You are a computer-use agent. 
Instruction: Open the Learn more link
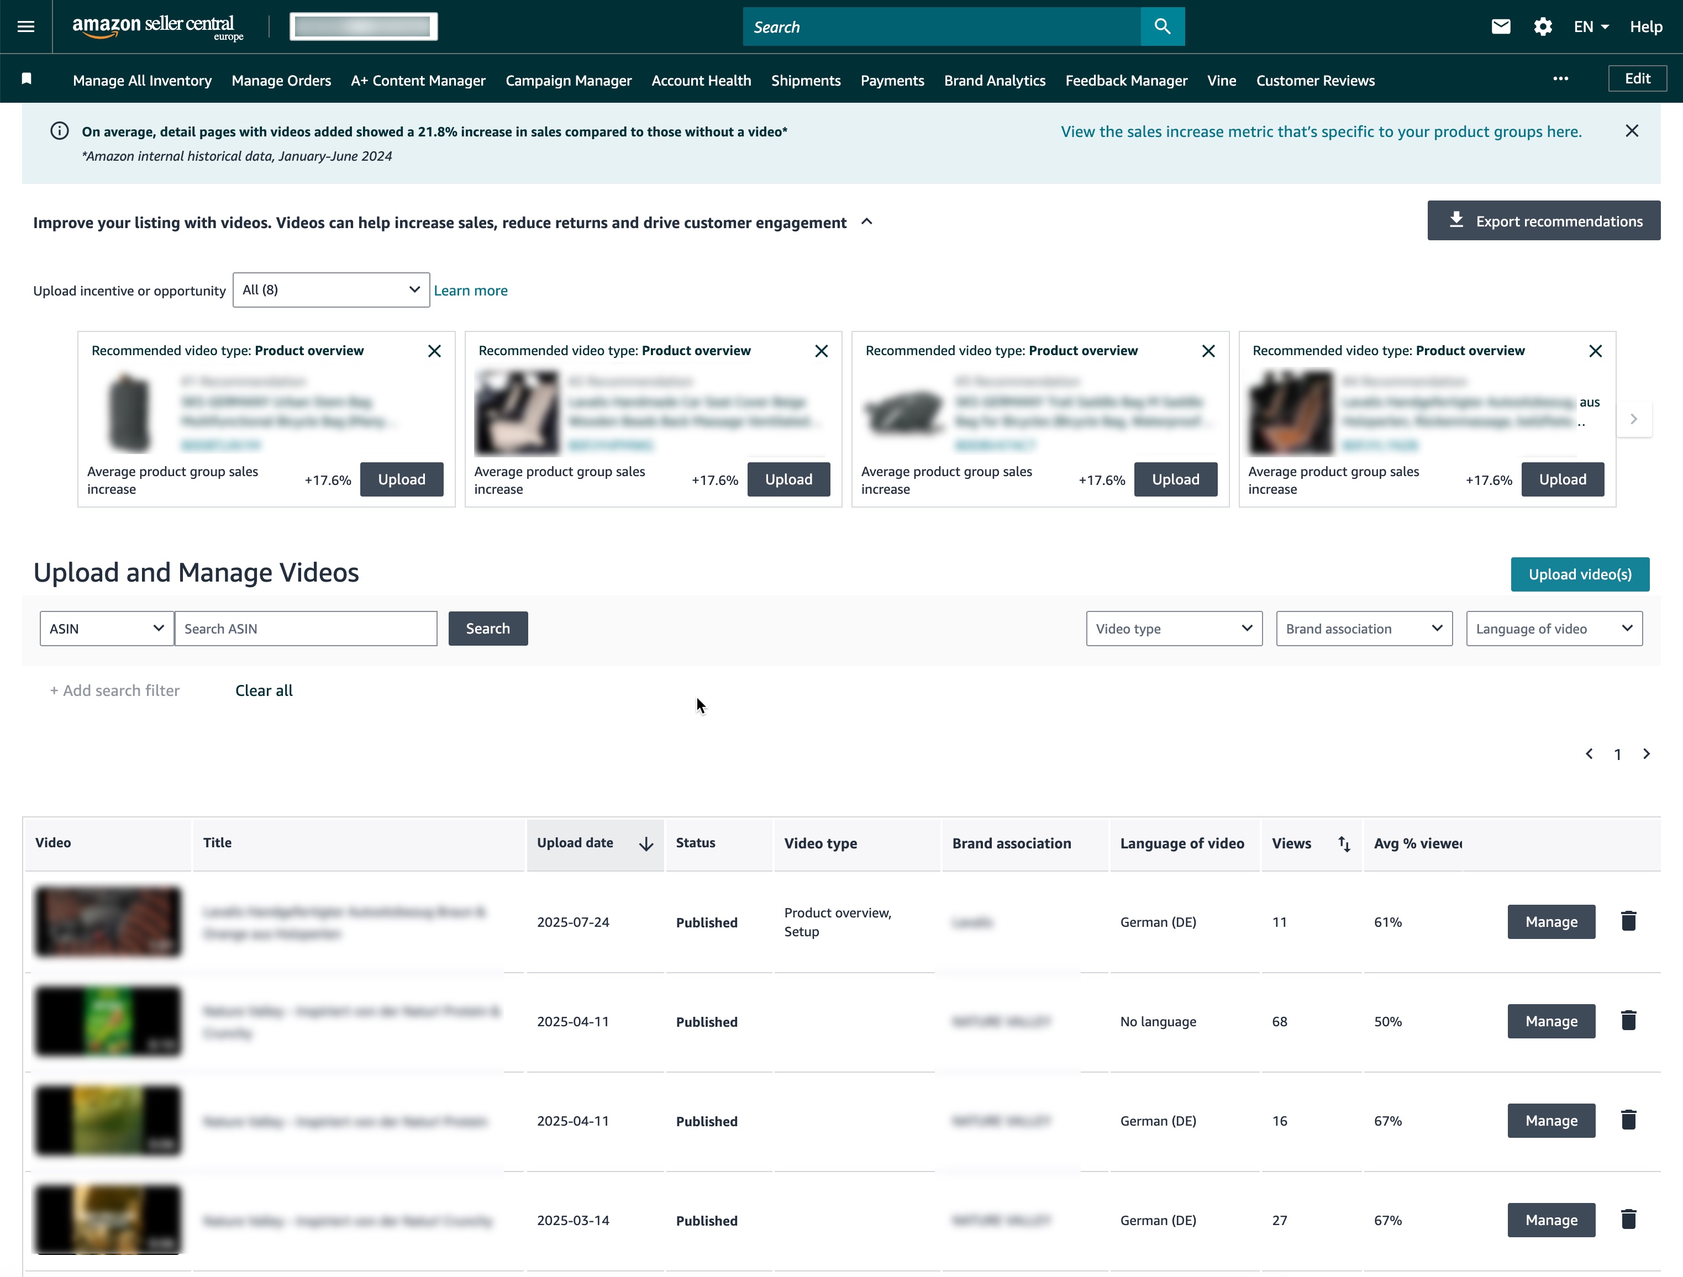click(470, 290)
